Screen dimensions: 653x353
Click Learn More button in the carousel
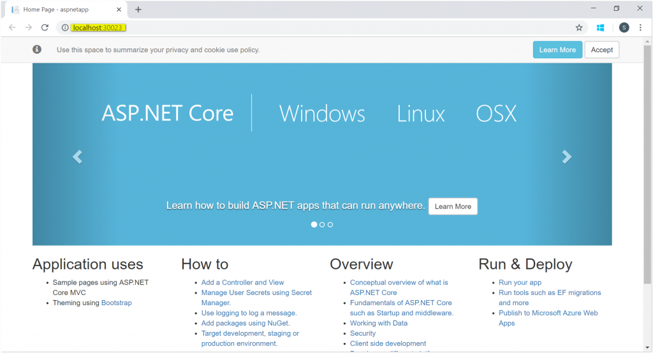(x=453, y=206)
